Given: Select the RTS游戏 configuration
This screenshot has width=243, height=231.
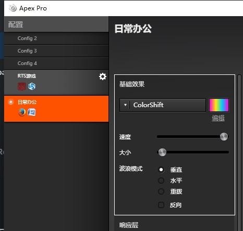Looking at the screenshot, I should (56, 82).
